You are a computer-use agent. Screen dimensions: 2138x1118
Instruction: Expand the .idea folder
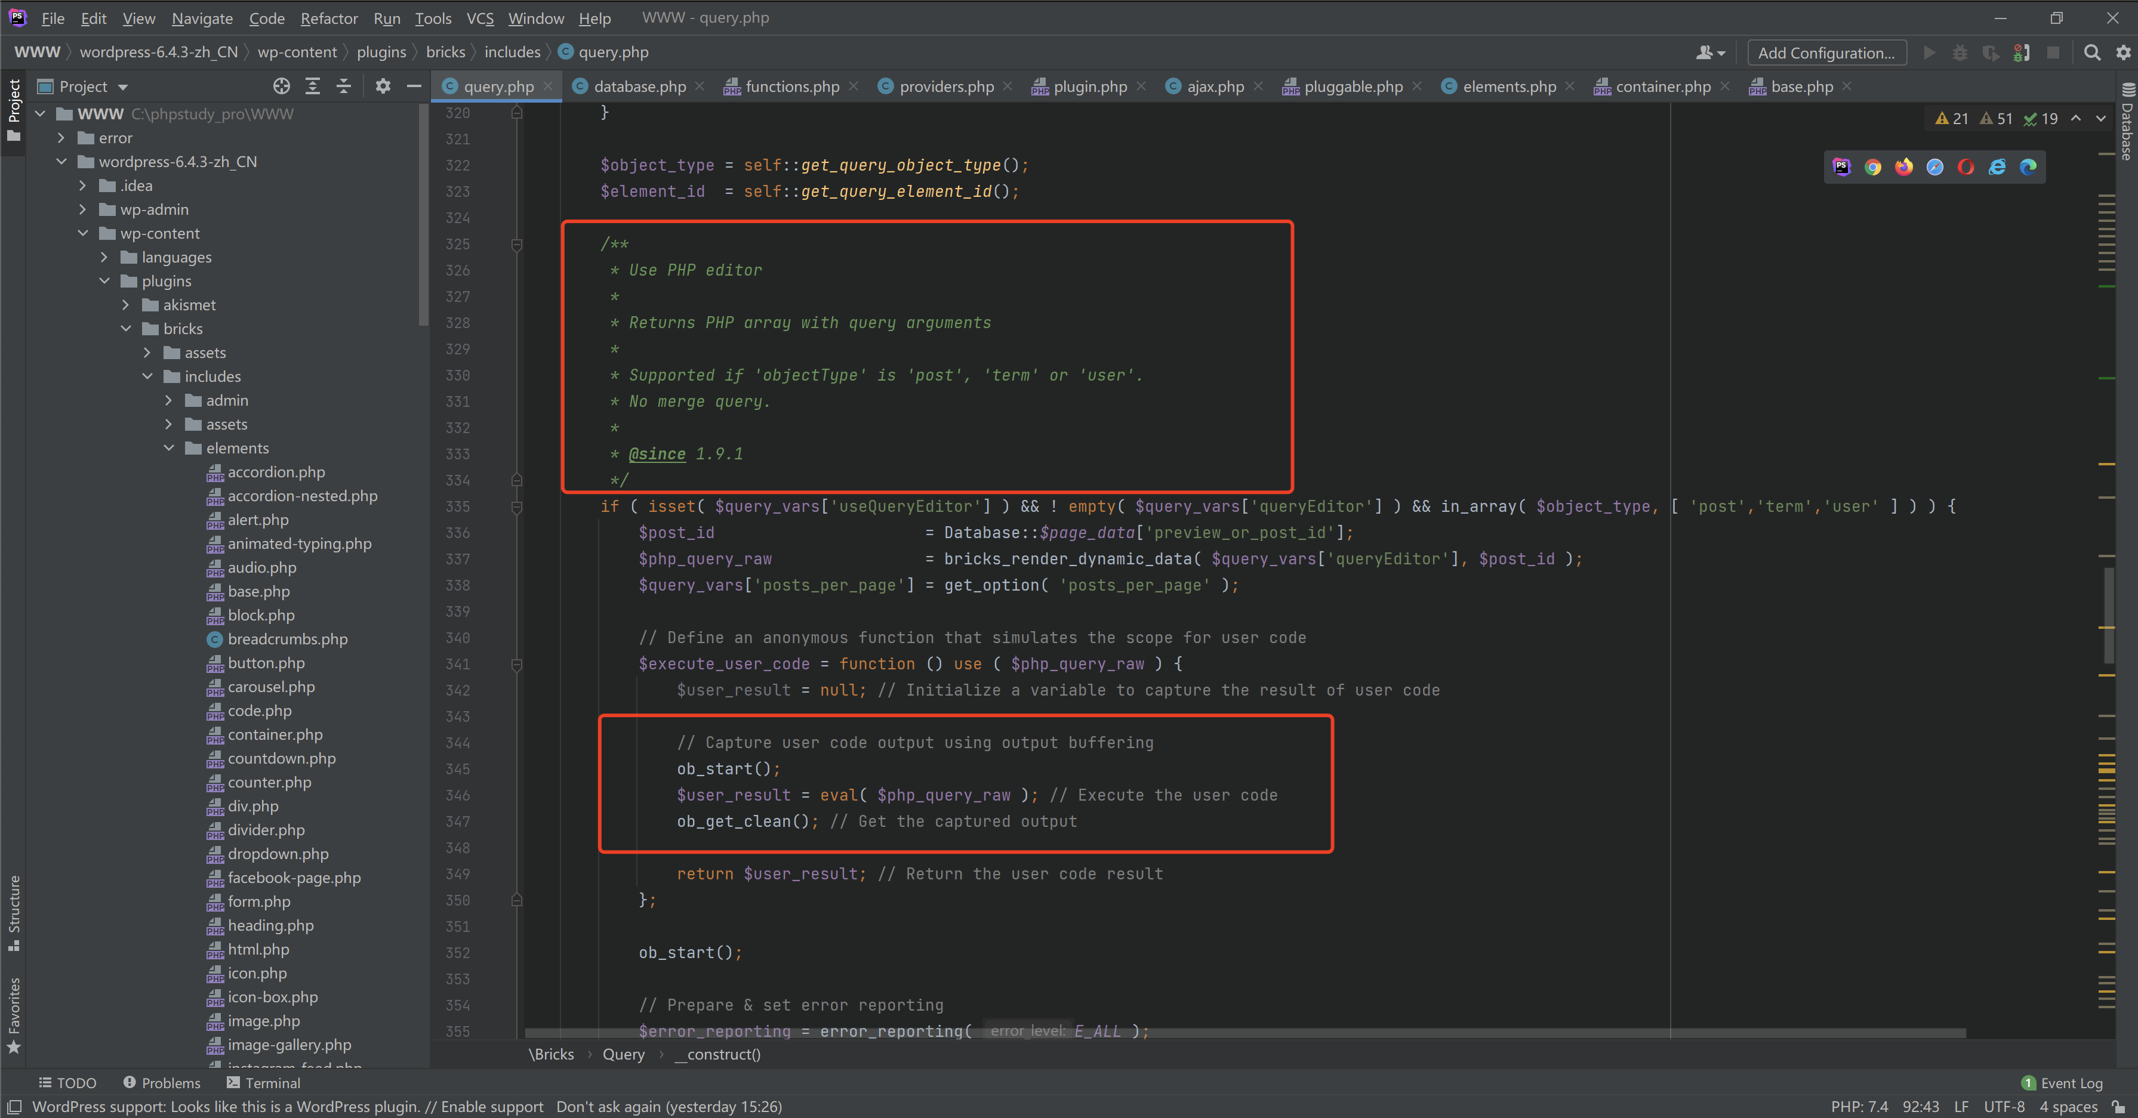coord(83,186)
